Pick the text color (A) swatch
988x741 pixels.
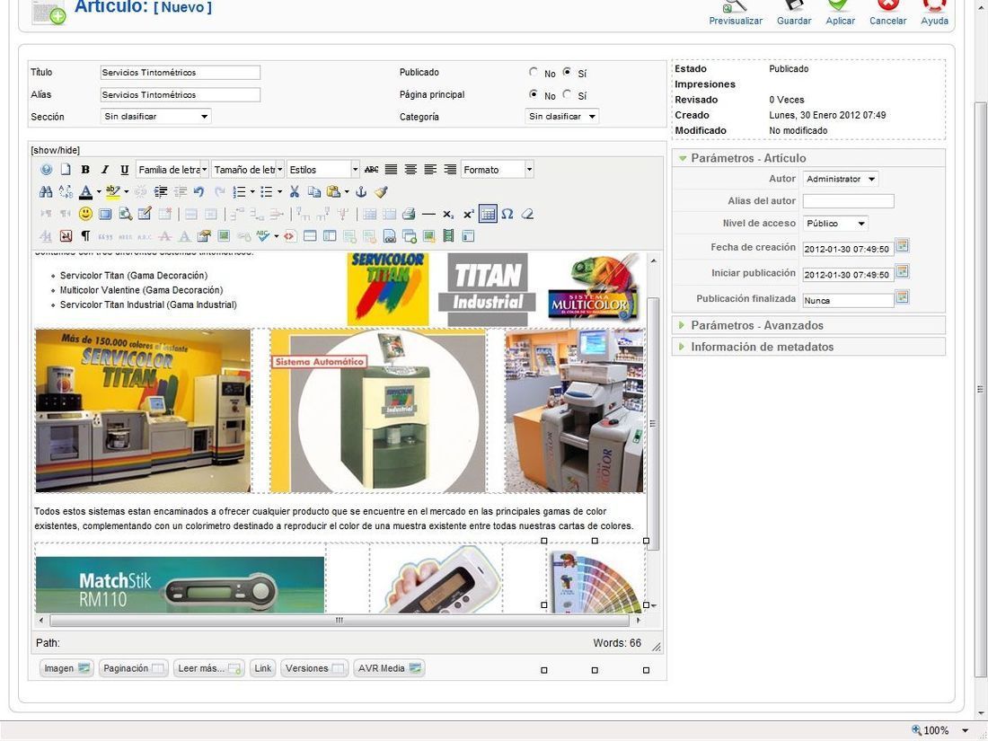(85, 191)
